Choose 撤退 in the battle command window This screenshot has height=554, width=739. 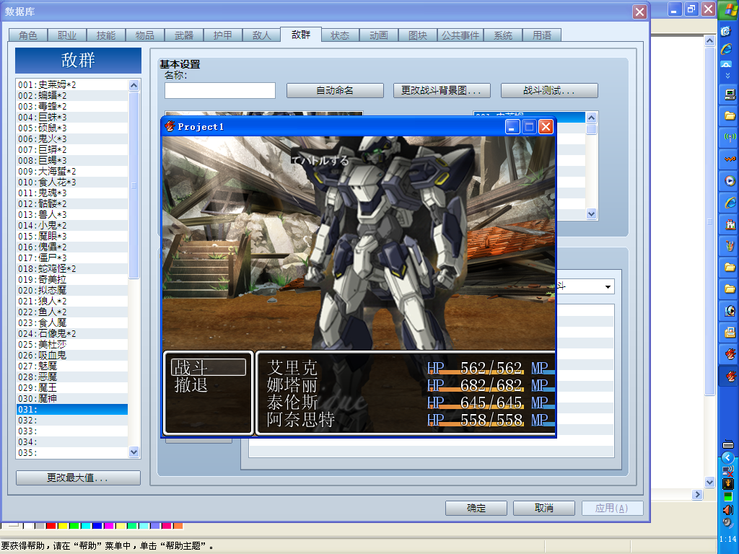pos(191,385)
